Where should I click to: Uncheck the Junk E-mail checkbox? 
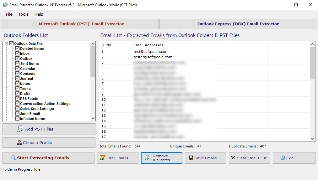point(18,114)
